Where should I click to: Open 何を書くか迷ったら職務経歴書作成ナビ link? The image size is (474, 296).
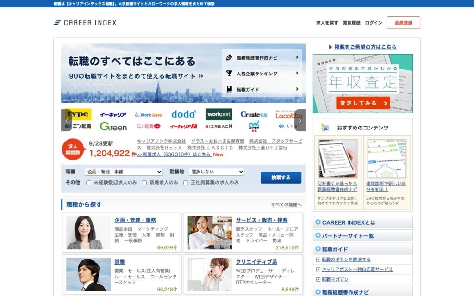coord(337,186)
